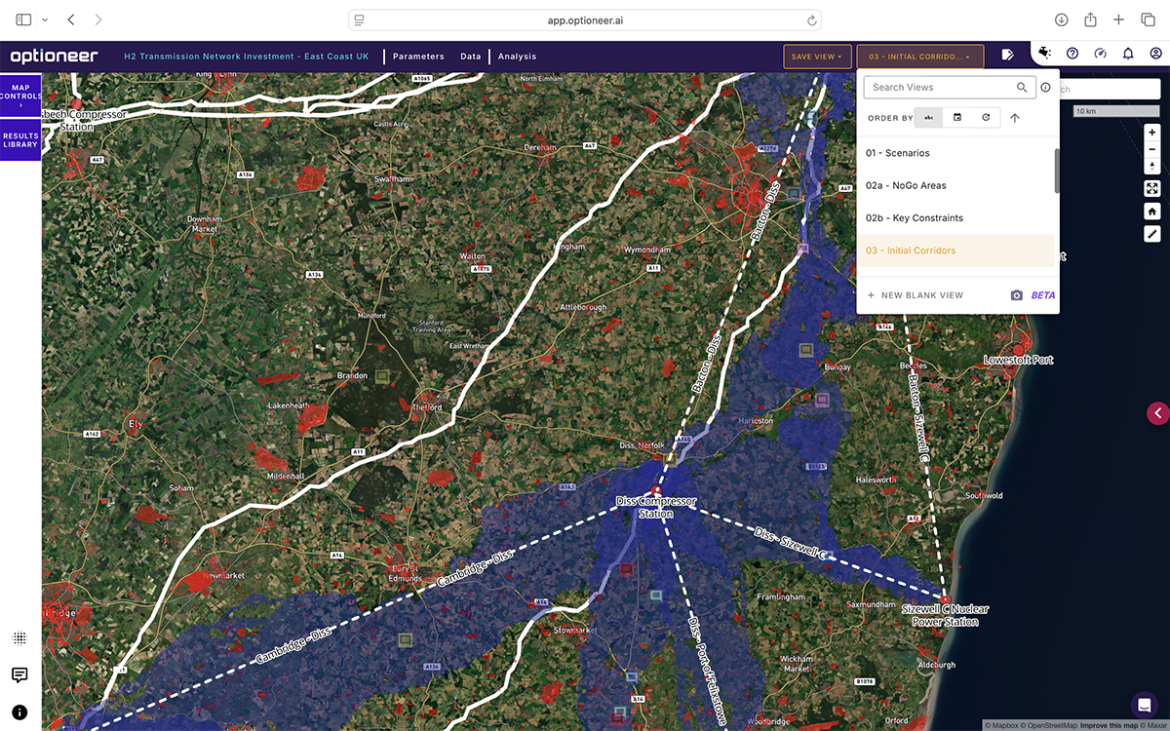Select the 03 - Initial Corridors view
Screen dimensions: 1170x731
955,250
